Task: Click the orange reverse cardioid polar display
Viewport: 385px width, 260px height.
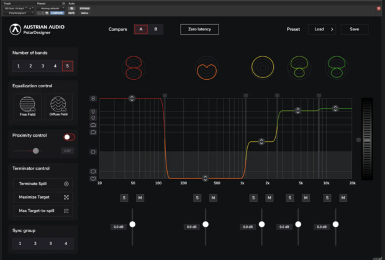Action: click(x=207, y=68)
